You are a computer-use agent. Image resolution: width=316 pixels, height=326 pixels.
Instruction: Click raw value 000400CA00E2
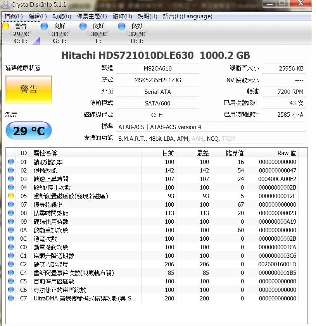click(x=277, y=179)
